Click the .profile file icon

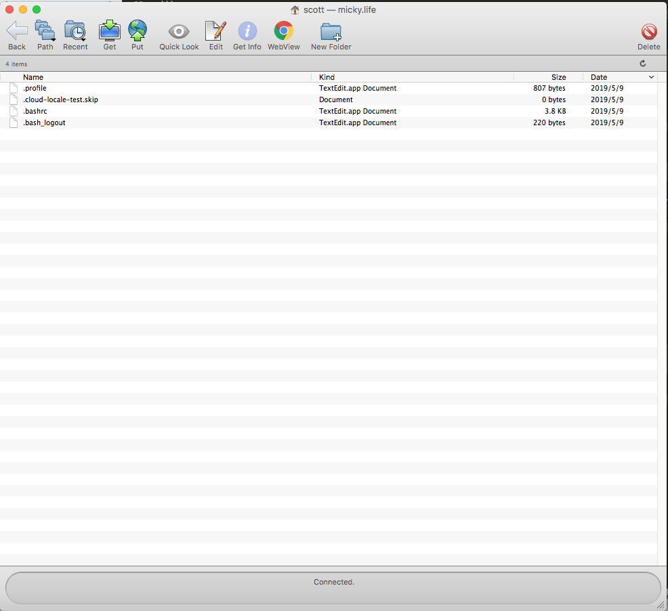[x=14, y=88]
